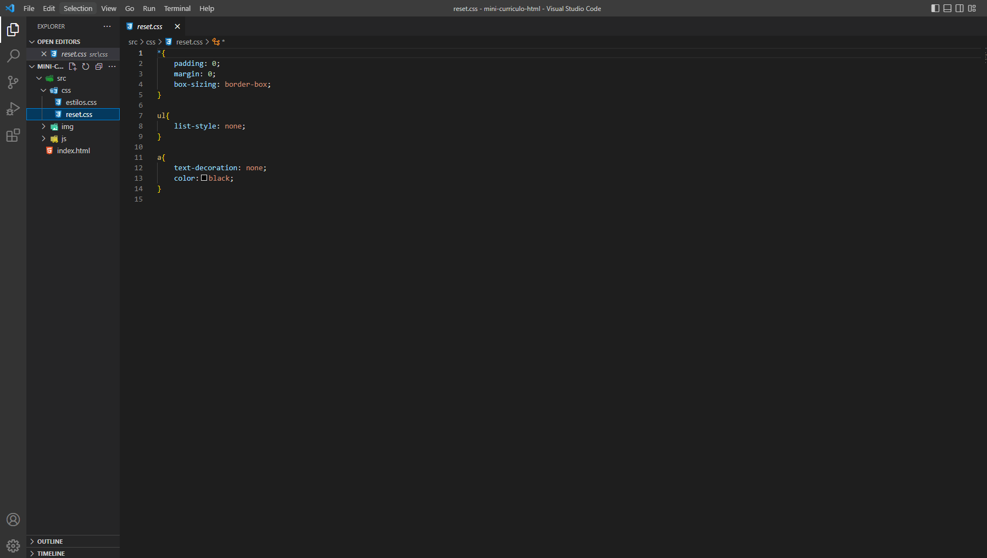Viewport: 987px width, 558px height.
Task: Open the Accounts menu icon
Action: (x=13, y=520)
